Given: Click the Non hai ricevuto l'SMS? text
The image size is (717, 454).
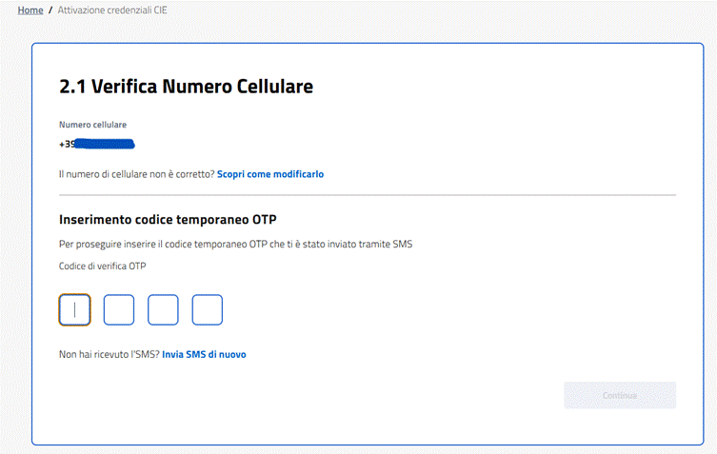Looking at the screenshot, I should pyautogui.click(x=109, y=354).
